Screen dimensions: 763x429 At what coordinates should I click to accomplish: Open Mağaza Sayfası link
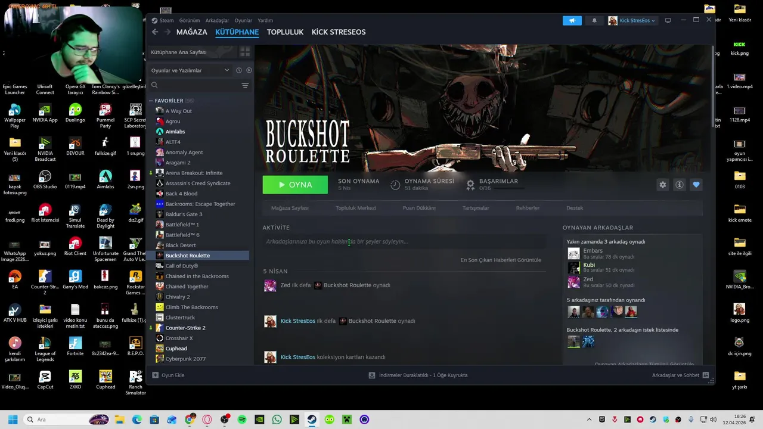tap(290, 208)
